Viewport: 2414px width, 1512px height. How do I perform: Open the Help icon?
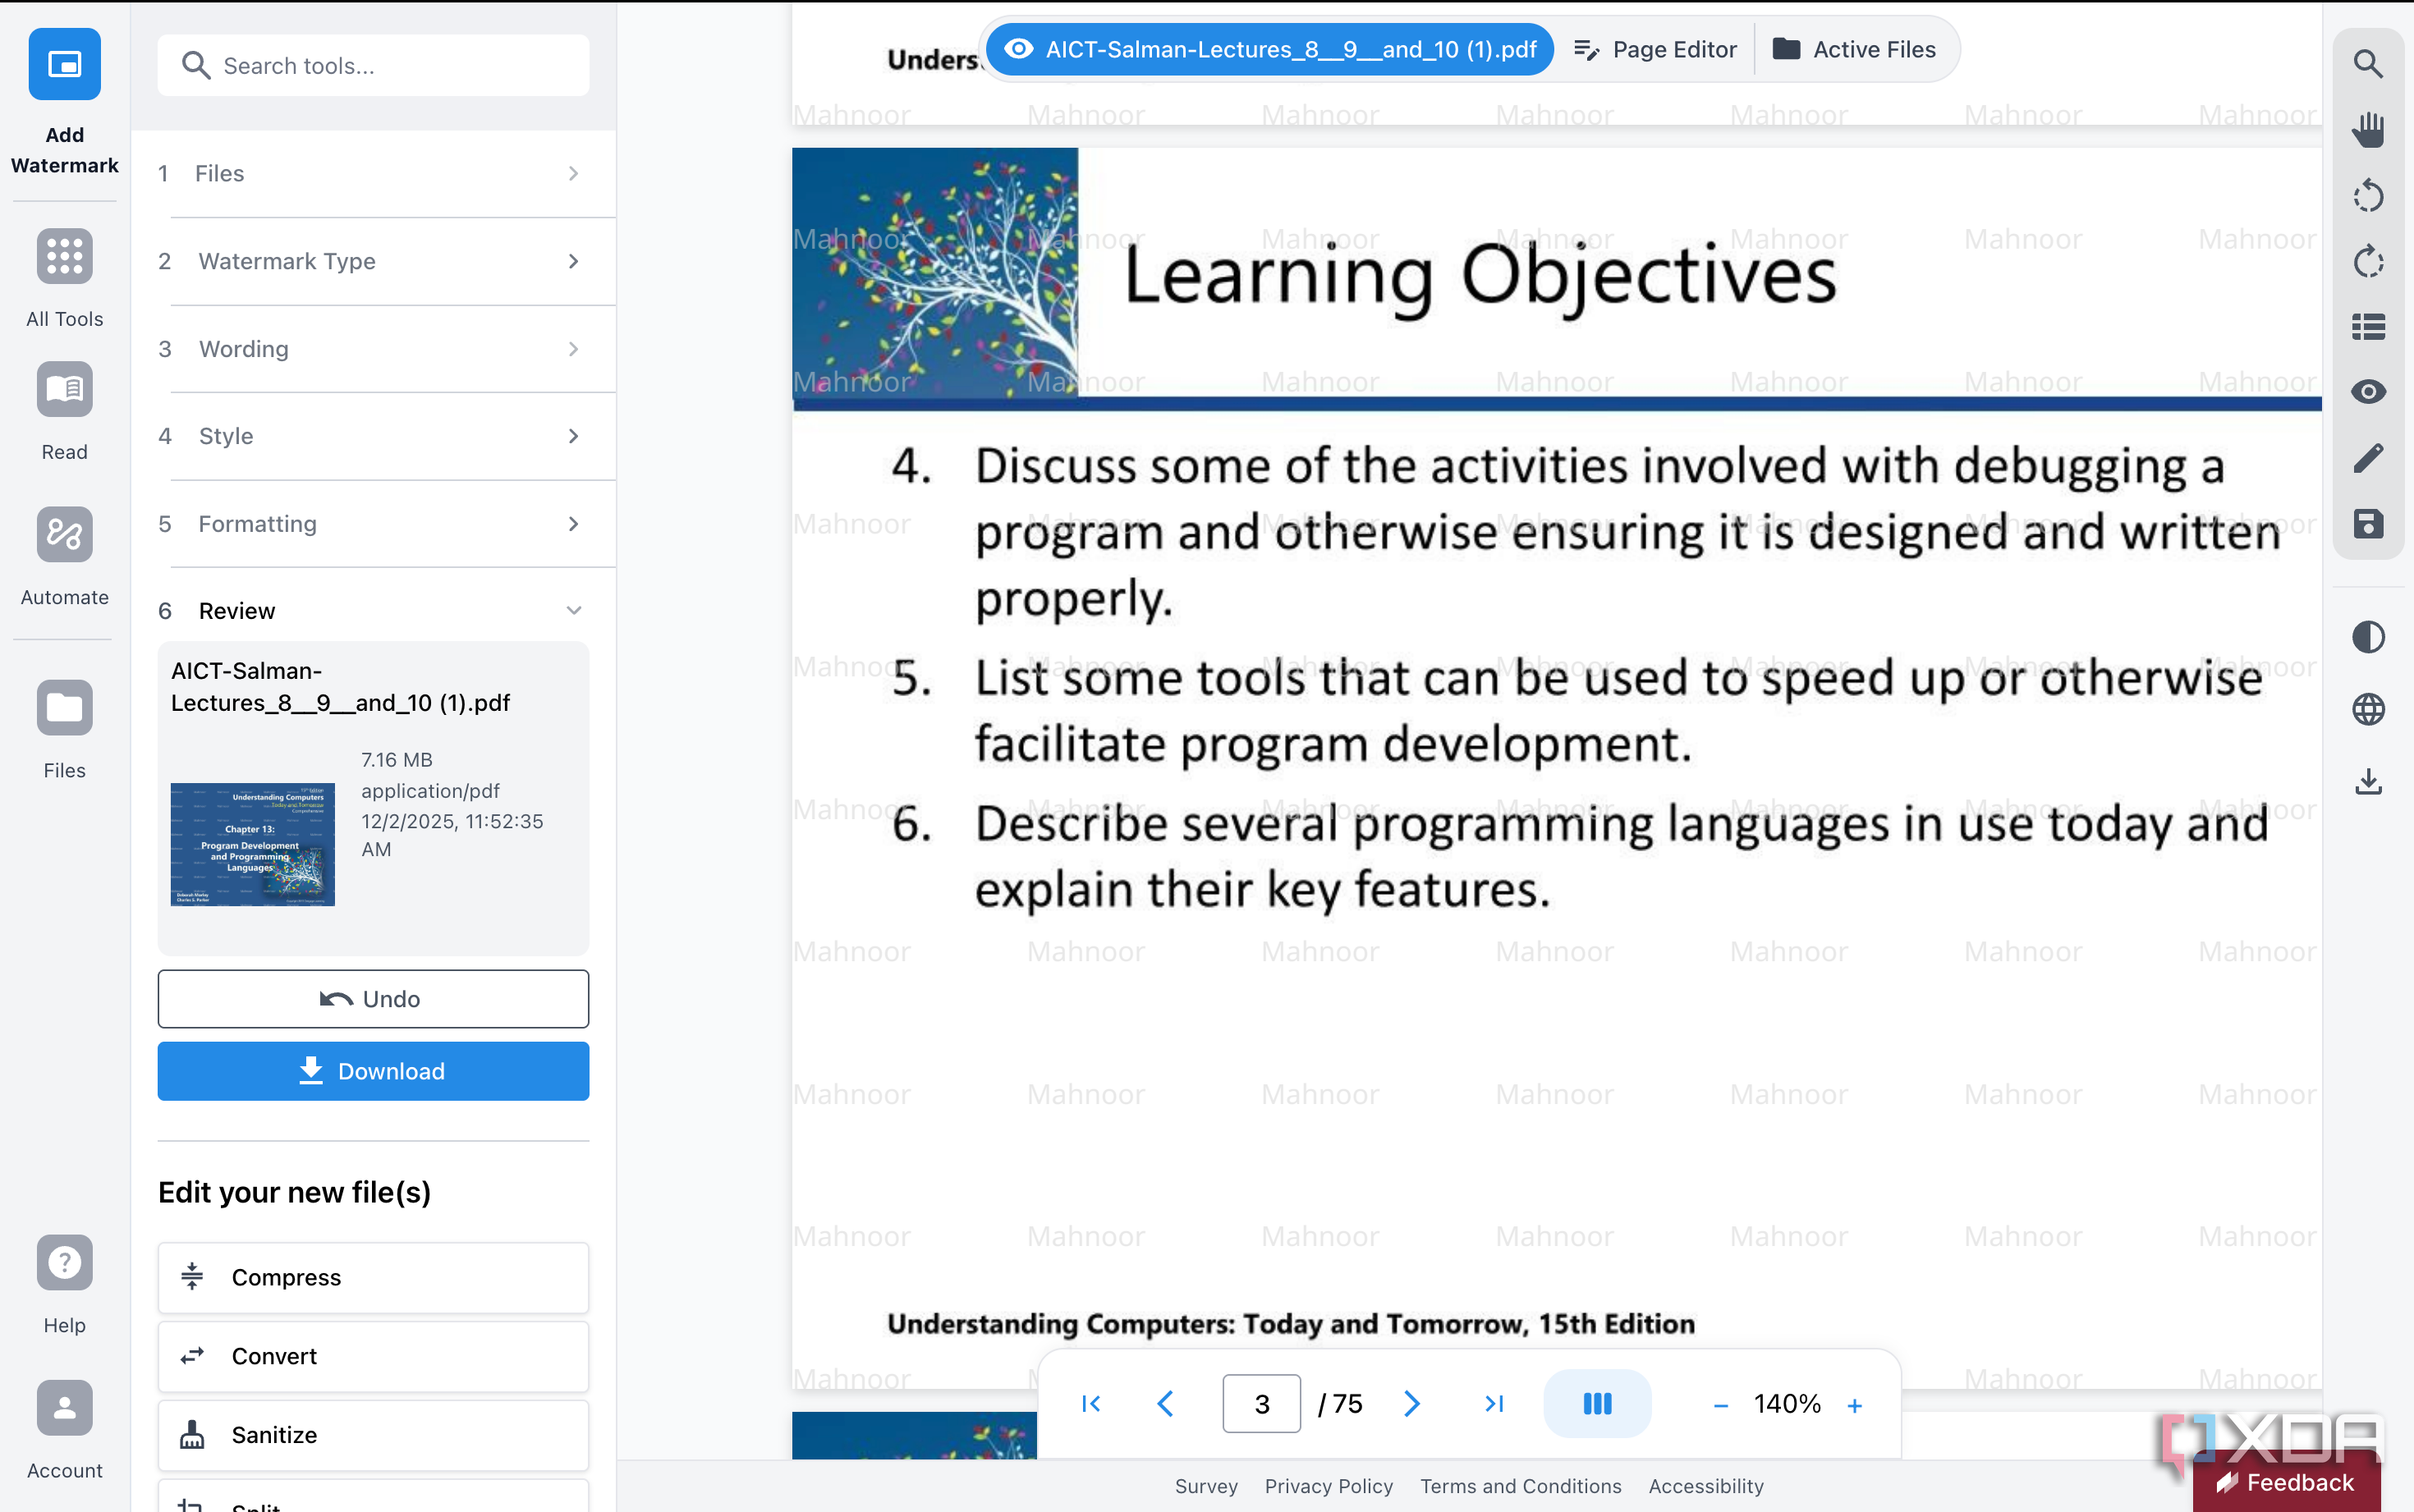point(64,1262)
